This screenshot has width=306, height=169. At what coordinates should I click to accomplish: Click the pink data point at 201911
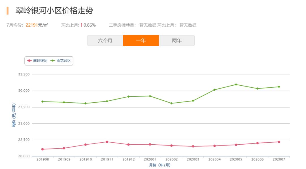coord(106,141)
